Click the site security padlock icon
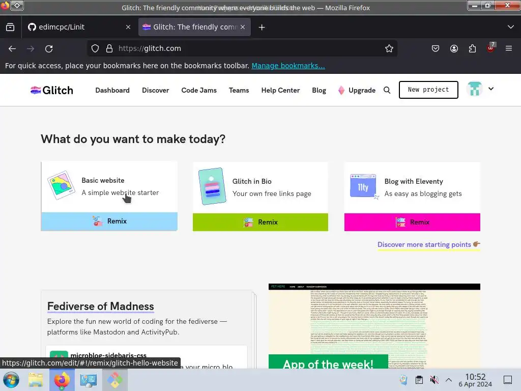521x391 pixels. point(109,48)
